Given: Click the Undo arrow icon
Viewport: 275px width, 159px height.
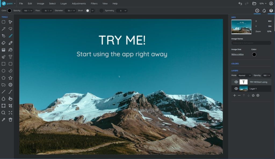Looking at the screenshot, I should (240, 3).
